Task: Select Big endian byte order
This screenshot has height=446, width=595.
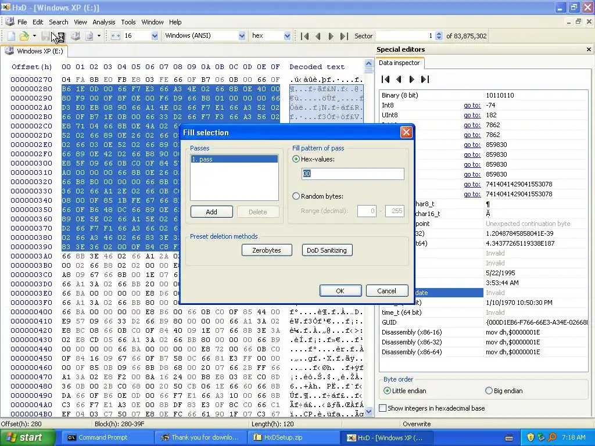Action: [489, 391]
